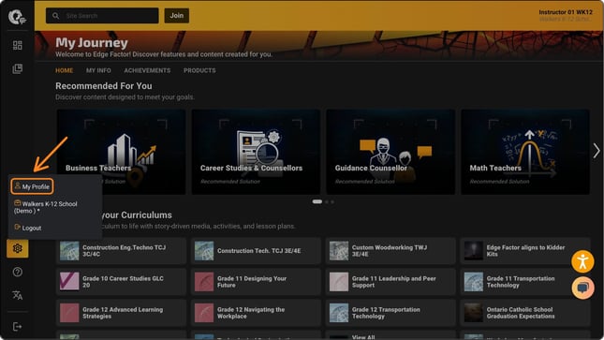Click the Edge Factor Kidder Kits thumbnail image
Viewport: 604px width, 340px height.
click(x=474, y=251)
